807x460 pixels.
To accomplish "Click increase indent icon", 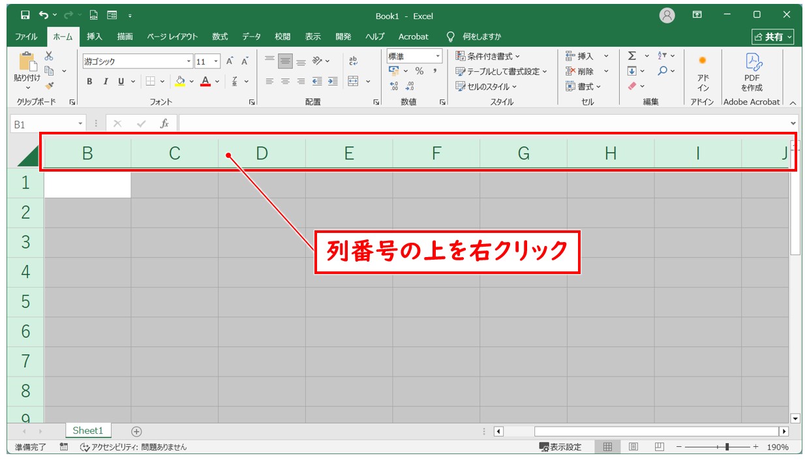I will coord(333,82).
